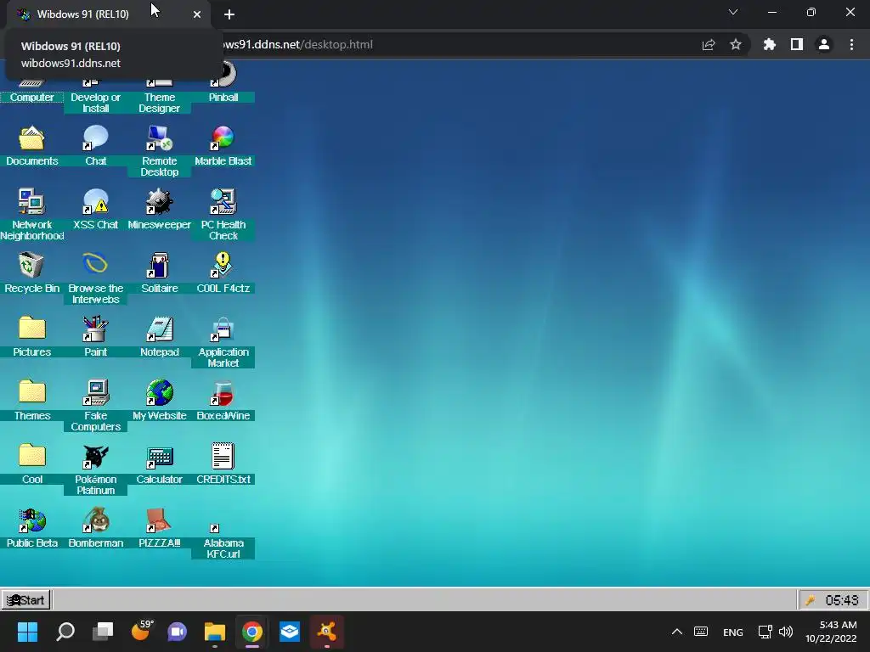Screen dimensions: 870x652
Task: Bookmark this page with the star
Action: pos(736,44)
